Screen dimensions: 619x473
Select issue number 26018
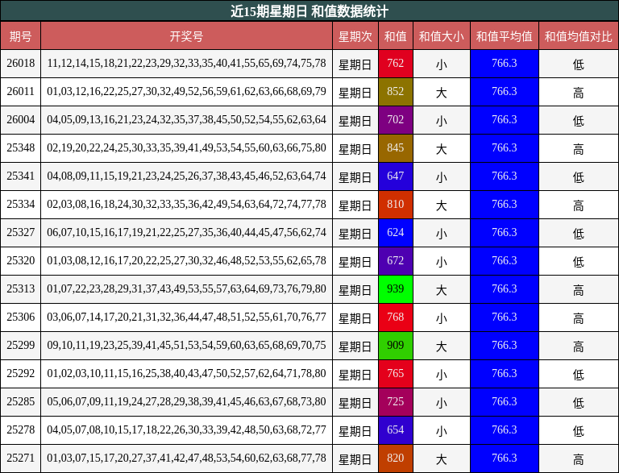(x=20, y=63)
